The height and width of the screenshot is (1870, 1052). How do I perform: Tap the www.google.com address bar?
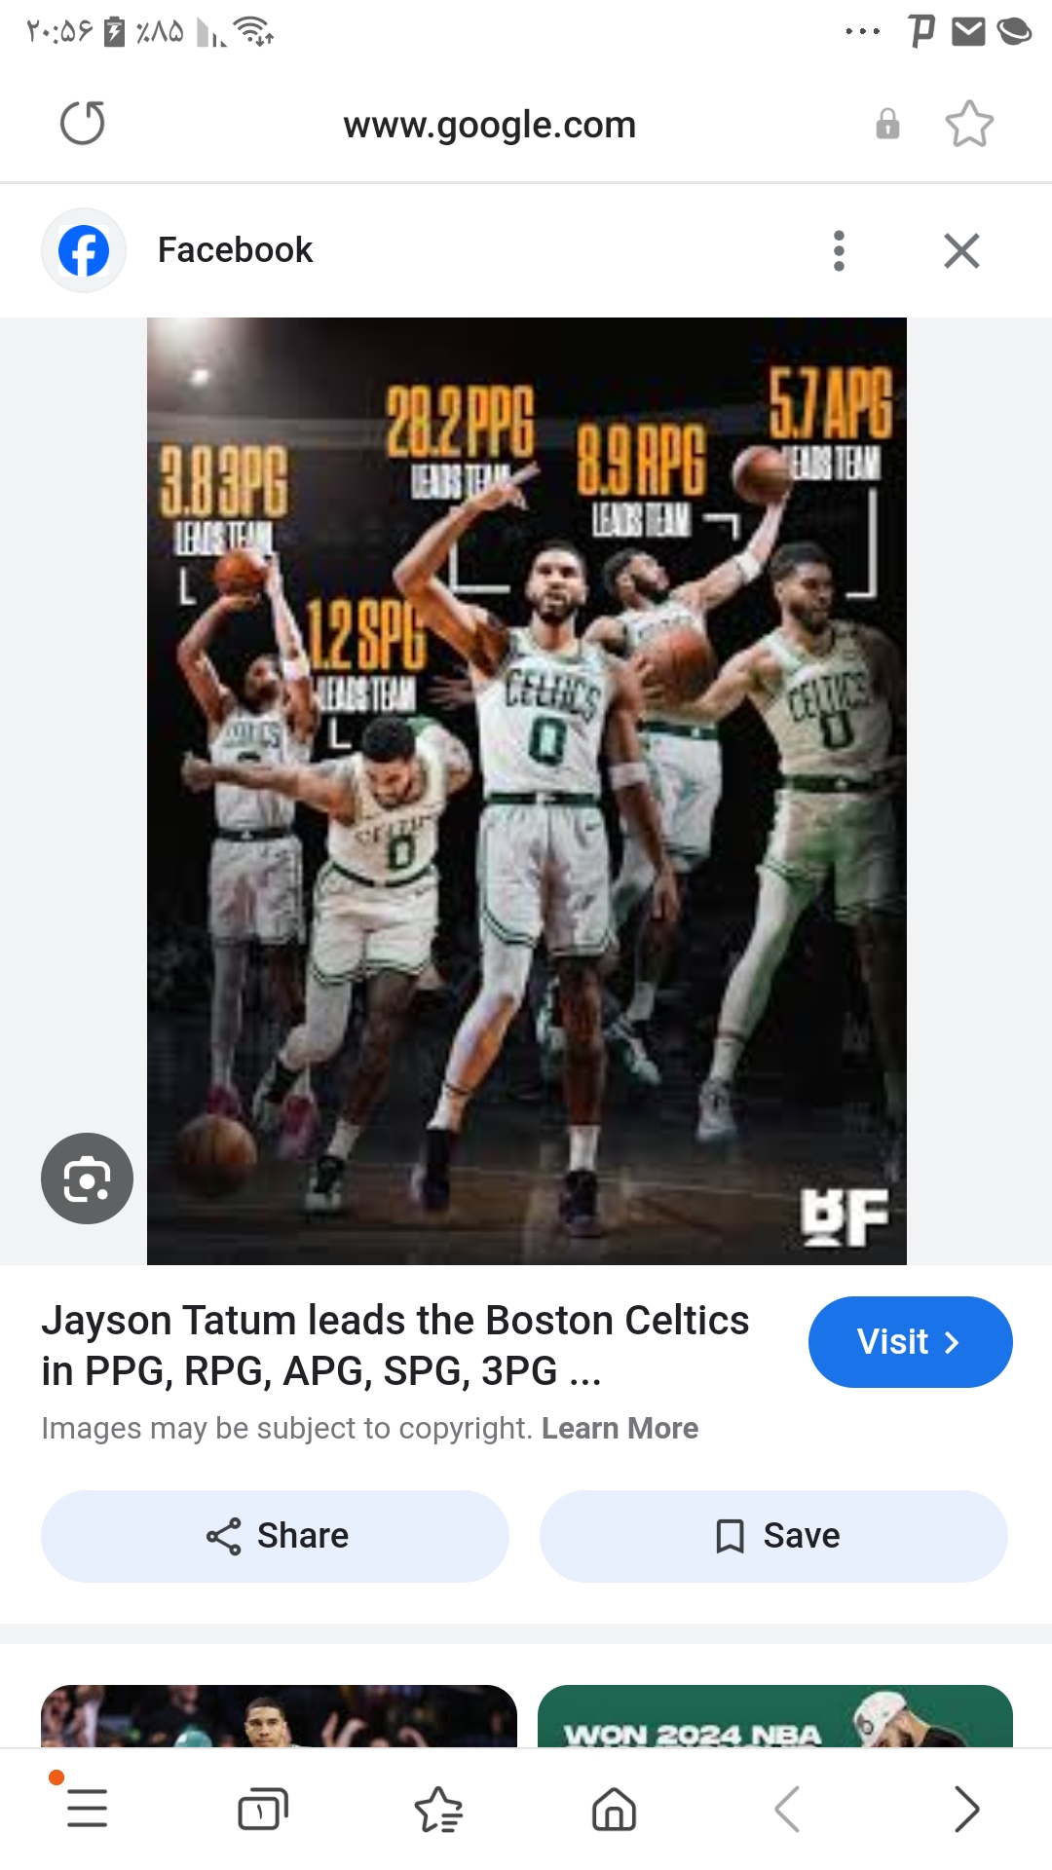click(489, 125)
